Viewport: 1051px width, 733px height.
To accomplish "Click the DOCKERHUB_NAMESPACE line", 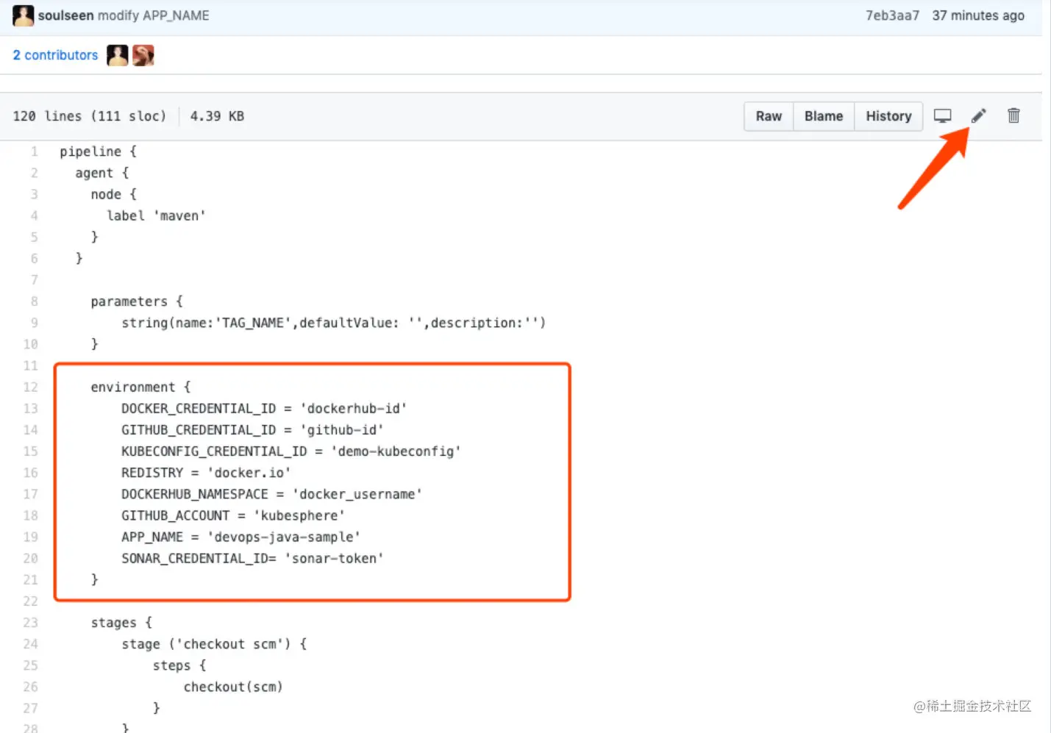I will click(271, 494).
